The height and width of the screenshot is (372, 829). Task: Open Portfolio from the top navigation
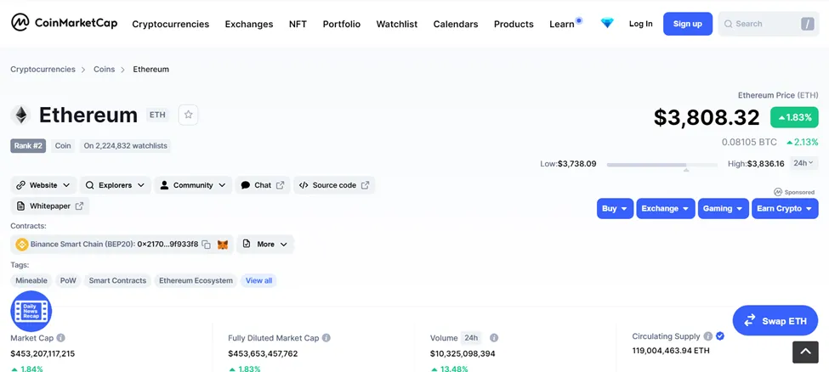pyautogui.click(x=342, y=25)
